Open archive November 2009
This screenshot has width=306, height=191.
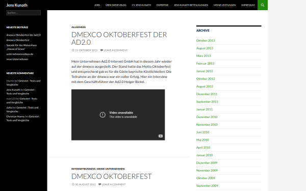pos(207,170)
